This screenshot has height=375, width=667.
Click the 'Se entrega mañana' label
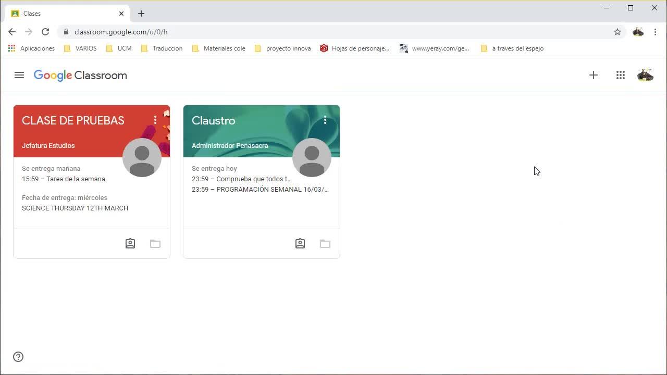pyautogui.click(x=51, y=168)
